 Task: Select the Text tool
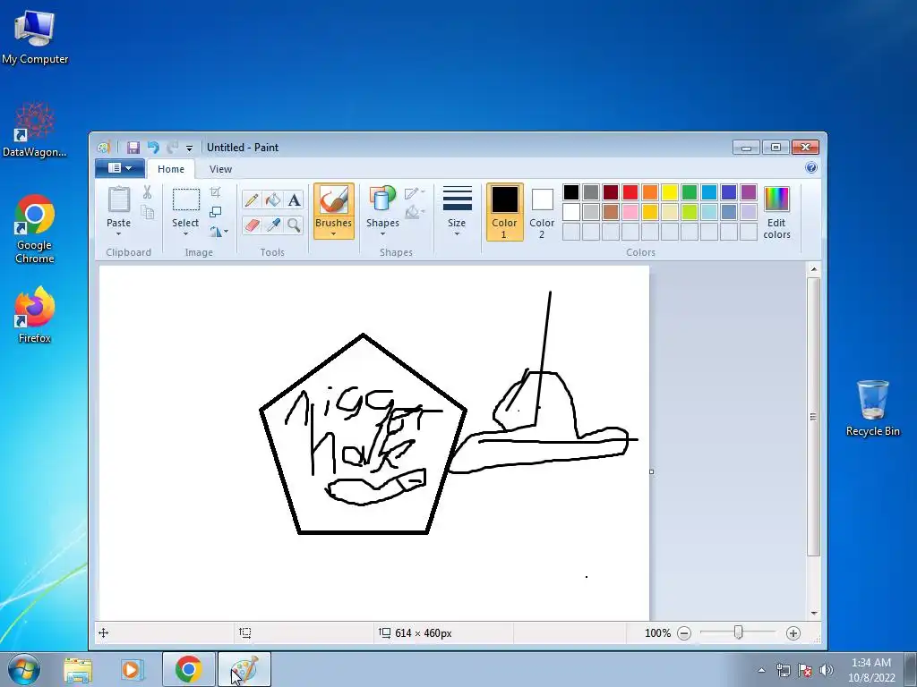pyautogui.click(x=294, y=199)
